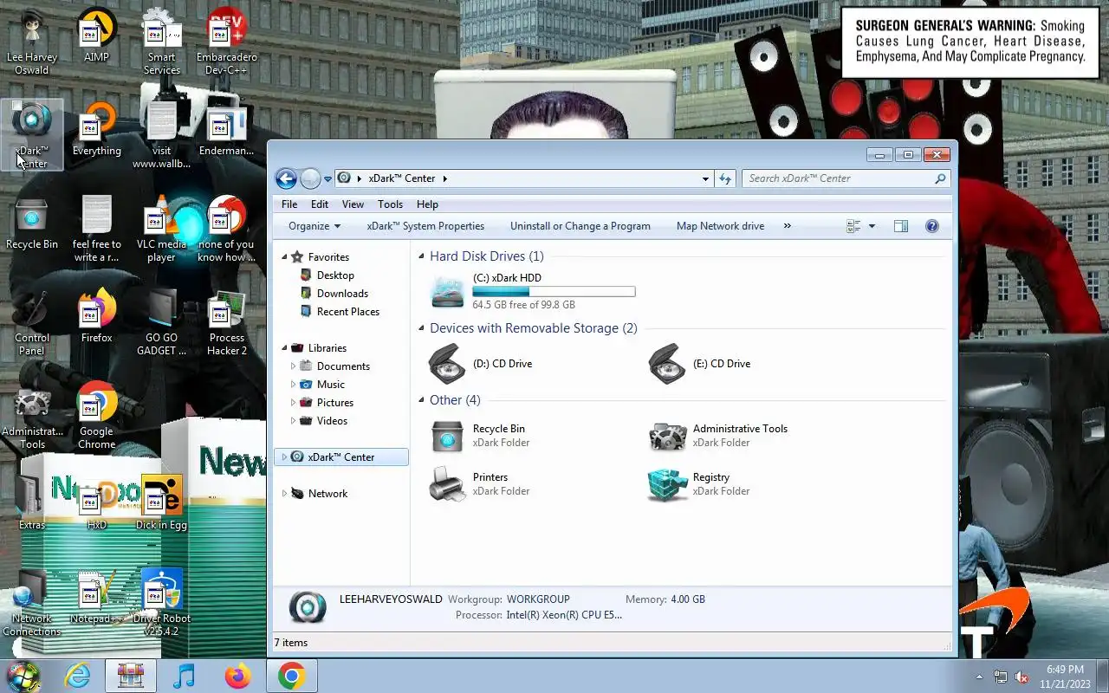Open the Organize dropdown menu
The width and height of the screenshot is (1109, 693).
click(315, 226)
